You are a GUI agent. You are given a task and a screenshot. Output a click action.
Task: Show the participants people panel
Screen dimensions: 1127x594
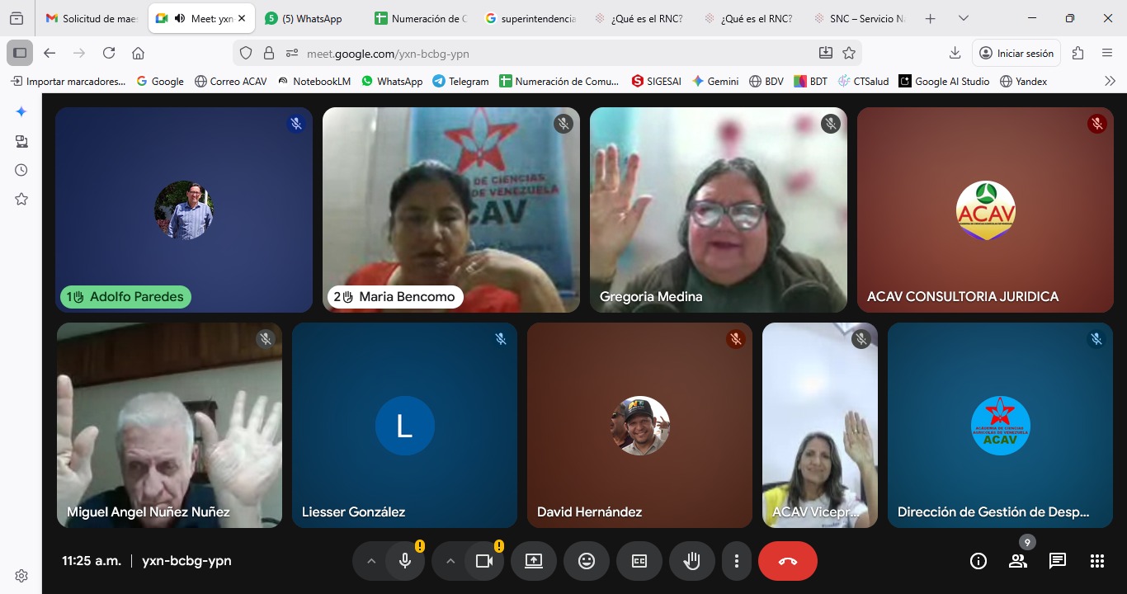1017,561
